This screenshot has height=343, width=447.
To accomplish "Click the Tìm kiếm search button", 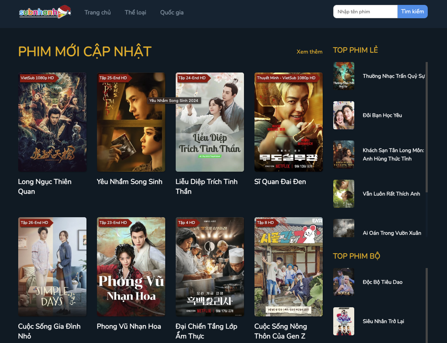I will (x=413, y=12).
